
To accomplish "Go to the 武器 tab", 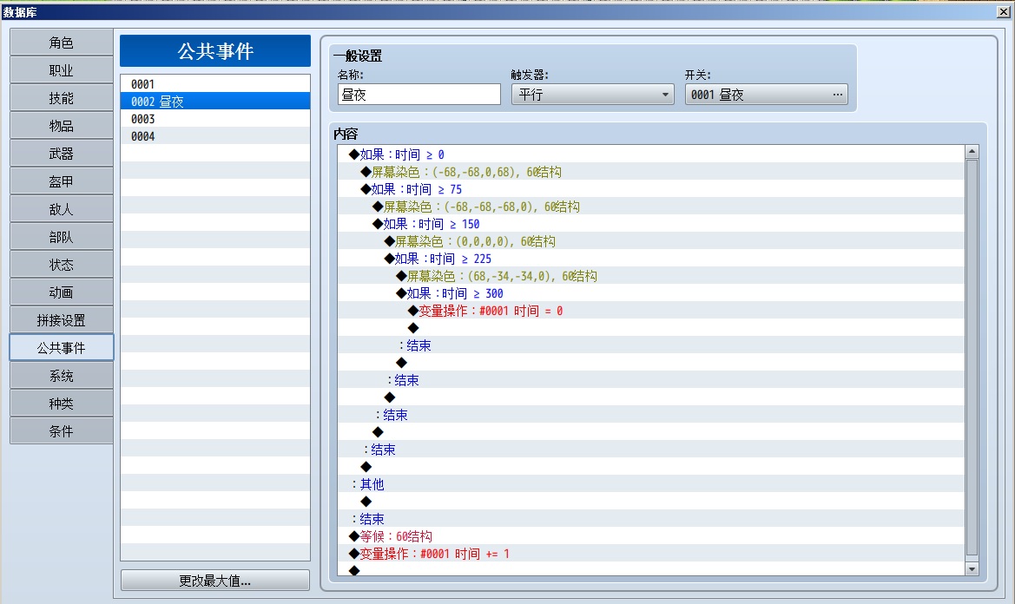I will point(62,154).
